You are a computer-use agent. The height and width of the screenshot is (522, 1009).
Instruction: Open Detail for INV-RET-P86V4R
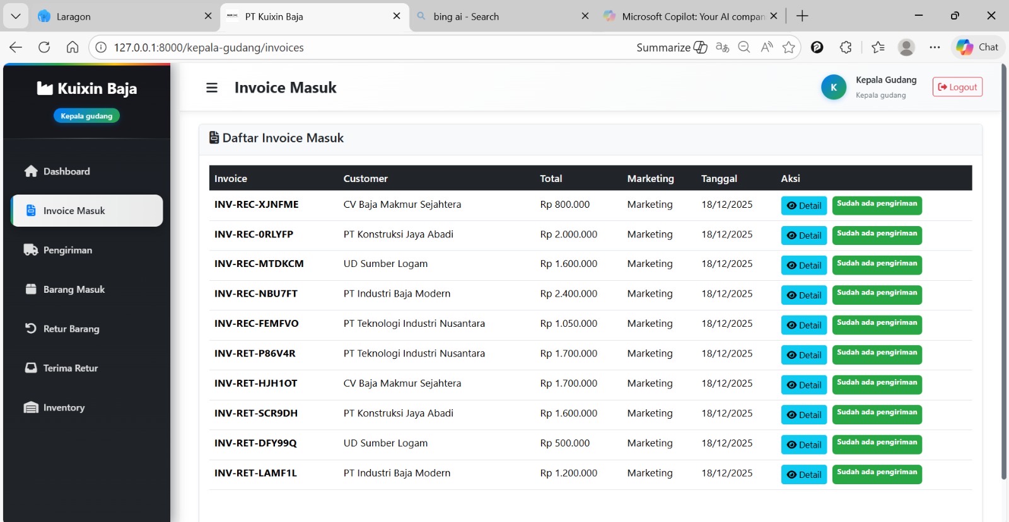click(804, 355)
